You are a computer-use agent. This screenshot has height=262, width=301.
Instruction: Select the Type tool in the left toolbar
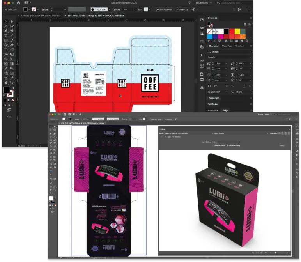point(6,35)
